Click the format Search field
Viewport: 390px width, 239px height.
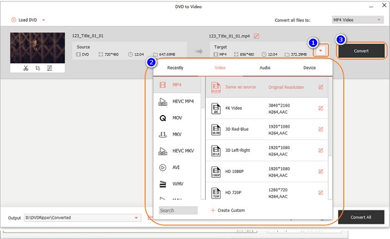[x=178, y=210]
